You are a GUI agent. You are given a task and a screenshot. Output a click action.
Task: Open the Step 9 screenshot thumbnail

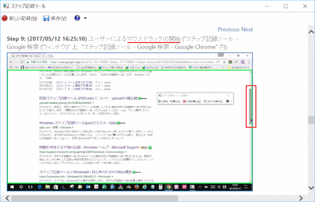click(130, 122)
